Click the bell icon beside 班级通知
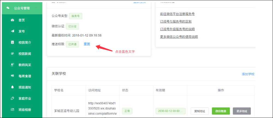The width and height of the screenshot is (273, 118). pos(12,87)
